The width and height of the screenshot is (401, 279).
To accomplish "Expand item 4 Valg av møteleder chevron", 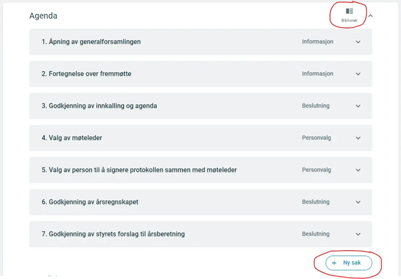I will (358, 138).
